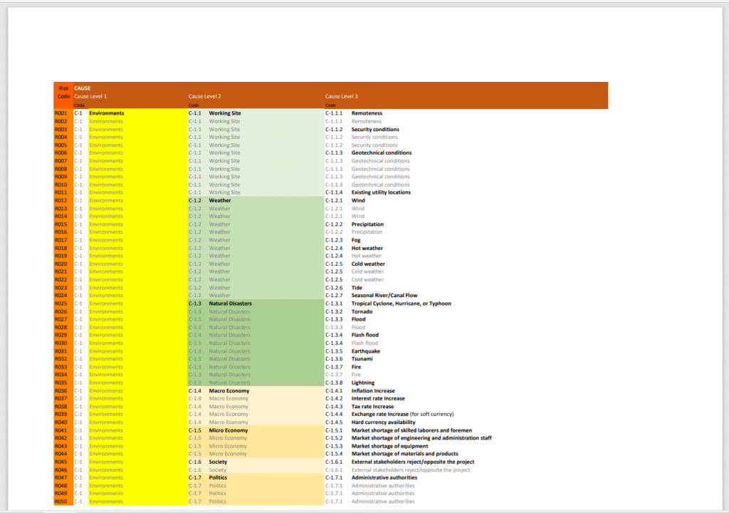Click the Cause Level 3 column header
This screenshot has width=729, height=513.
[342, 96]
